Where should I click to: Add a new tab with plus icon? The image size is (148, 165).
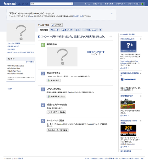(100, 30)
